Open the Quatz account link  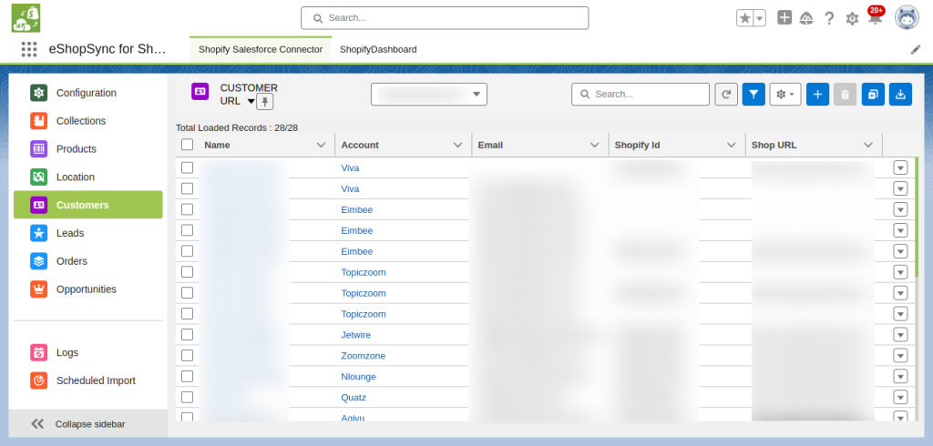coord(354,397)
